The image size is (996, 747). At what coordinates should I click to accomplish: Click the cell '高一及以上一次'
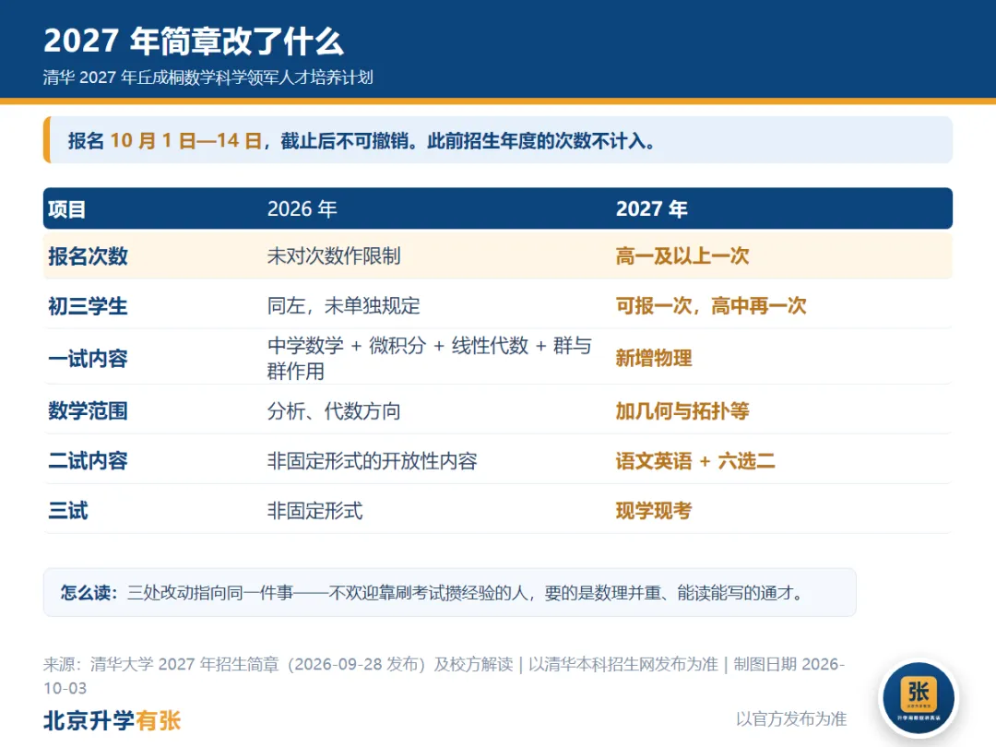(x=682, y=256)
